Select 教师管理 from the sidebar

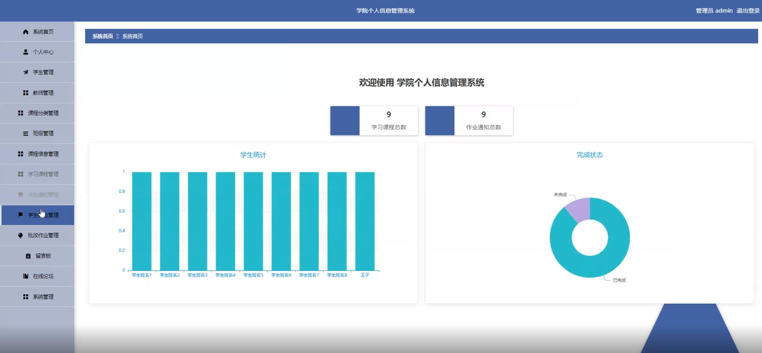coord(37,93)
